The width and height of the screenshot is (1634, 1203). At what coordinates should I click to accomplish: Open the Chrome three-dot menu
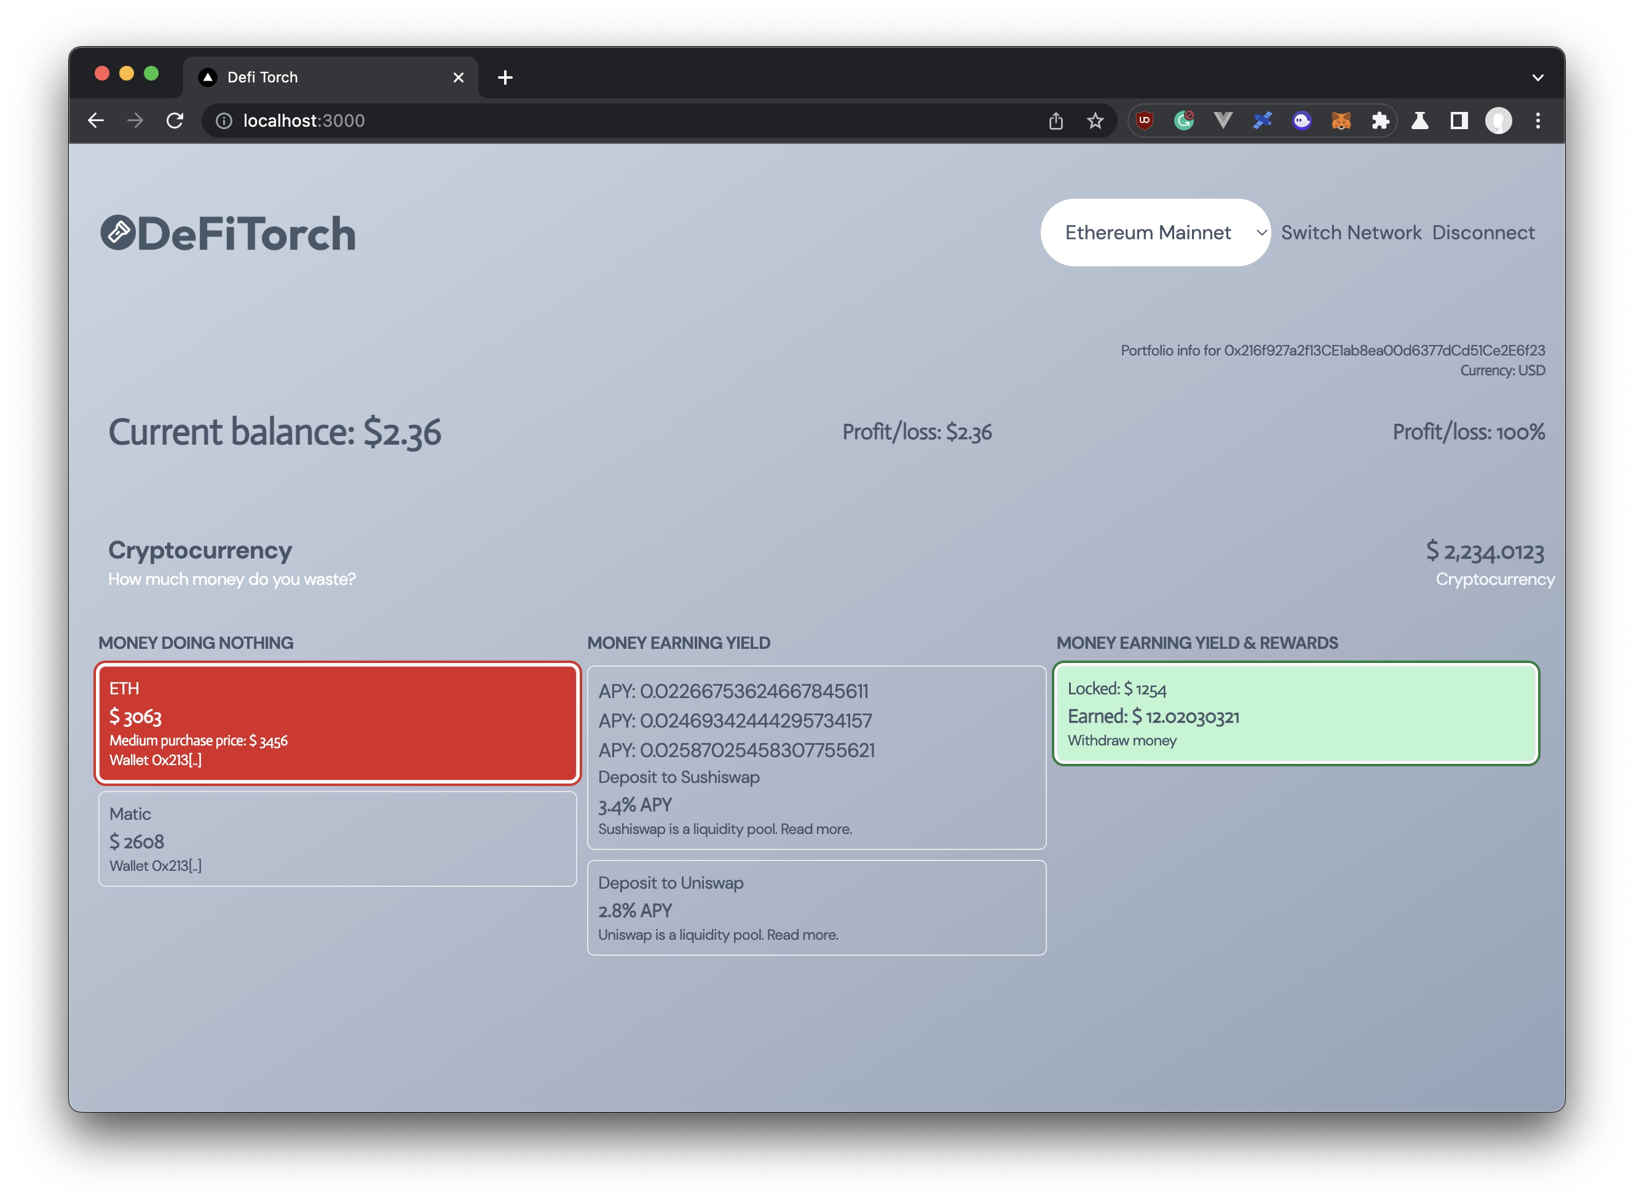coord(1537,120)
